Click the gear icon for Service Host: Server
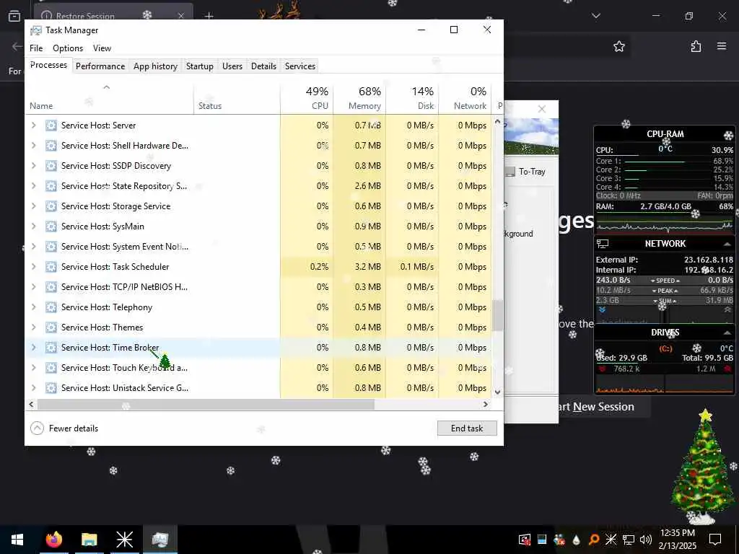This screenshot has width=739, height=554. [x=51, y=126]
